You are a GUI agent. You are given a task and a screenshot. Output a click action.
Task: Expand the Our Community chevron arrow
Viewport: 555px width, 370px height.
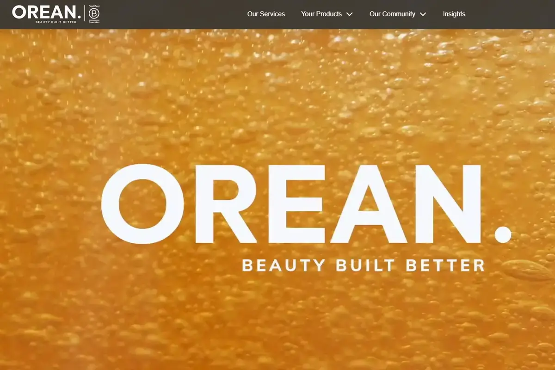point(423,14)
